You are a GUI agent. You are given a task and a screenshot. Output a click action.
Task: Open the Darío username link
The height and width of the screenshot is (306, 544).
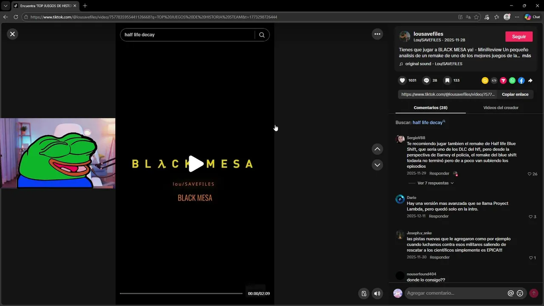411,198
